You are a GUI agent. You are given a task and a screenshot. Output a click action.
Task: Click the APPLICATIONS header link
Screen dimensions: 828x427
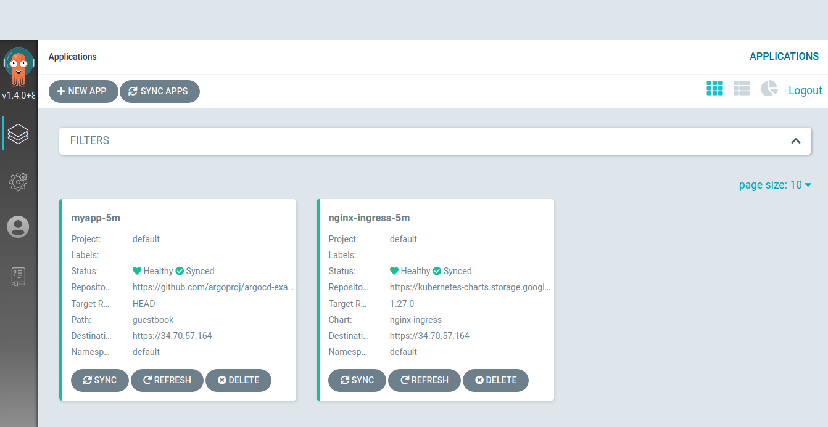(x=784, y=56)
